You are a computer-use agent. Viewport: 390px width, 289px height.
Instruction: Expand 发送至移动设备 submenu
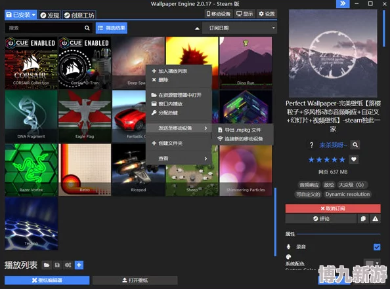pos(179,128)
